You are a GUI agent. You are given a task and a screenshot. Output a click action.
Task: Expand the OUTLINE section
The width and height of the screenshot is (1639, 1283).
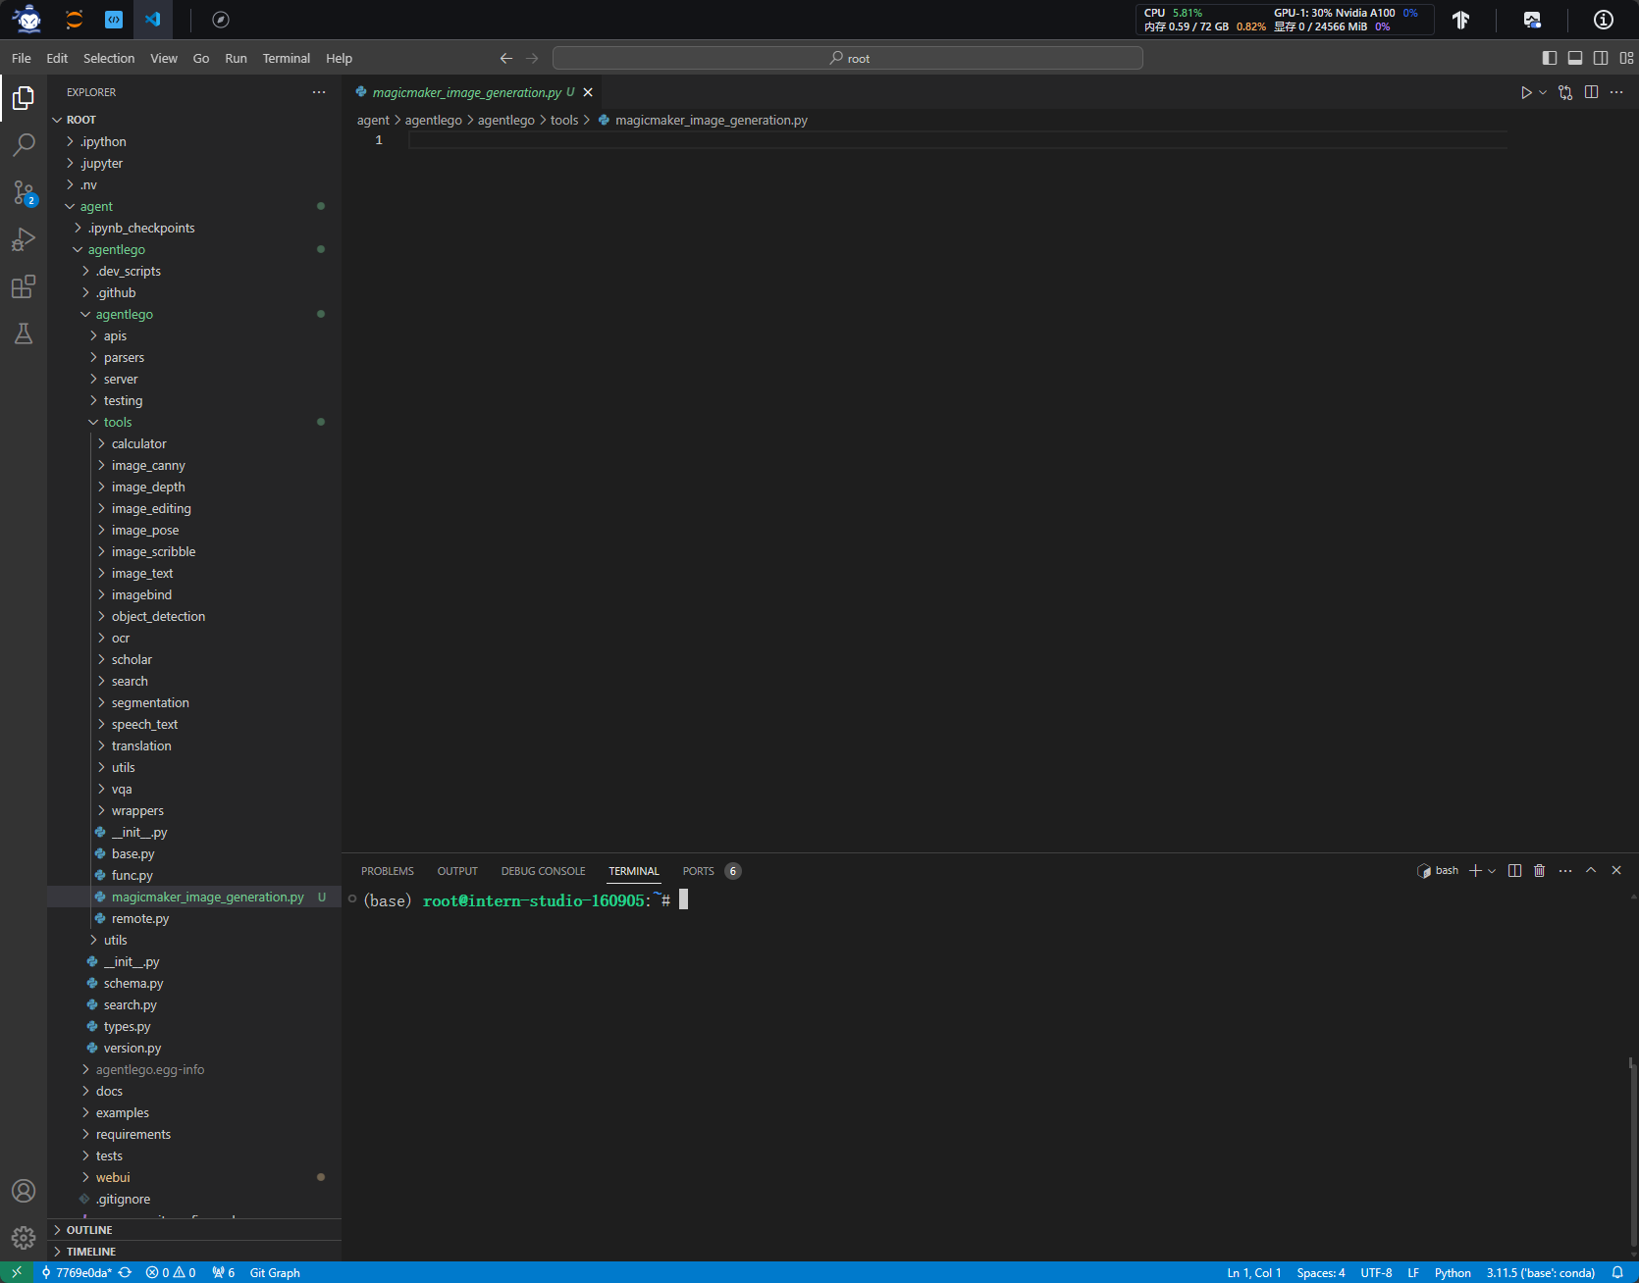(x=194, y=1230)
